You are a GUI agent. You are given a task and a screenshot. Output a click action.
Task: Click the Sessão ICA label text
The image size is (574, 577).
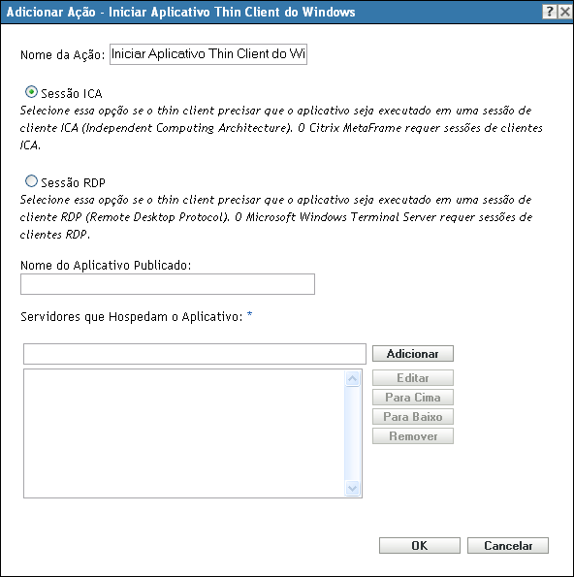(72, 94)
